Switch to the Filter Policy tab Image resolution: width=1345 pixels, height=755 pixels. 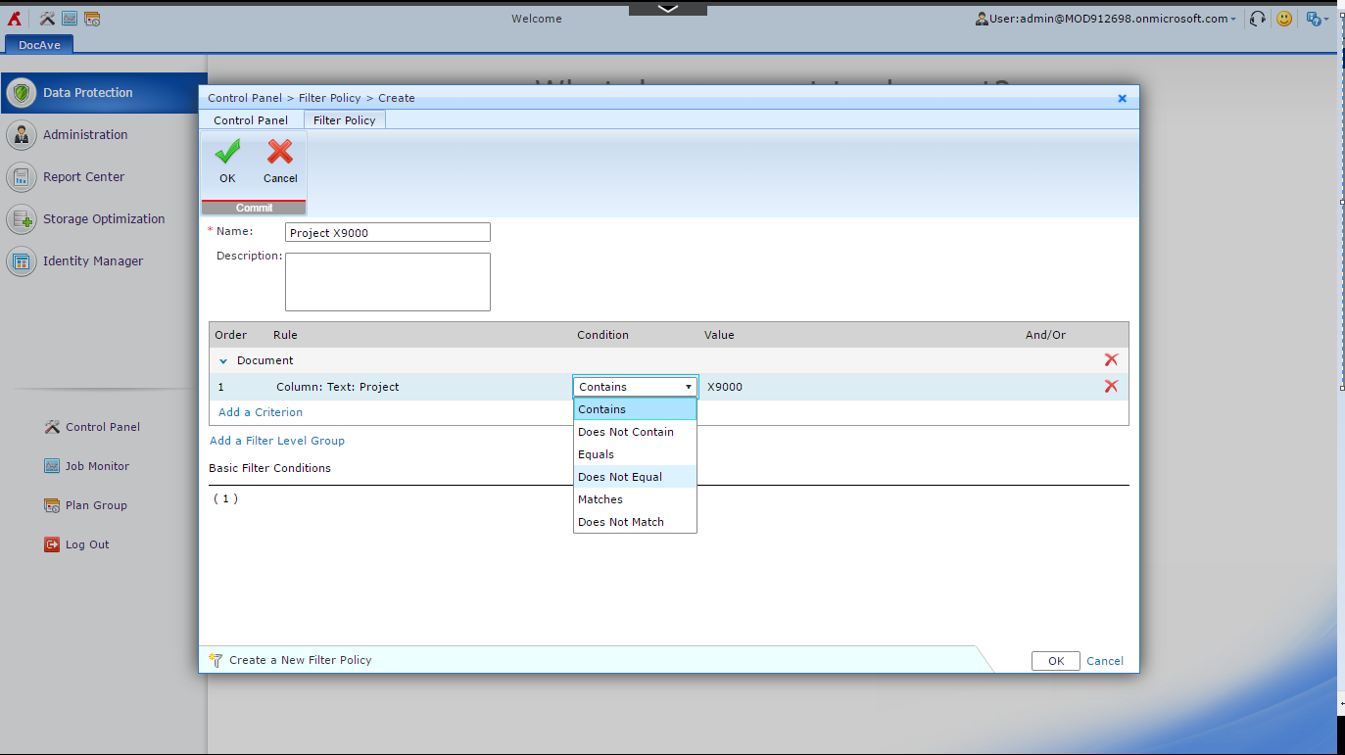pyautogui.click(x=345, y=120)
